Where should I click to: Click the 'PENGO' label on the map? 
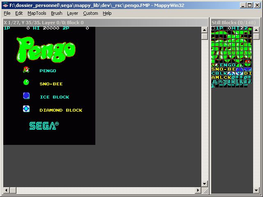point(48,71)
